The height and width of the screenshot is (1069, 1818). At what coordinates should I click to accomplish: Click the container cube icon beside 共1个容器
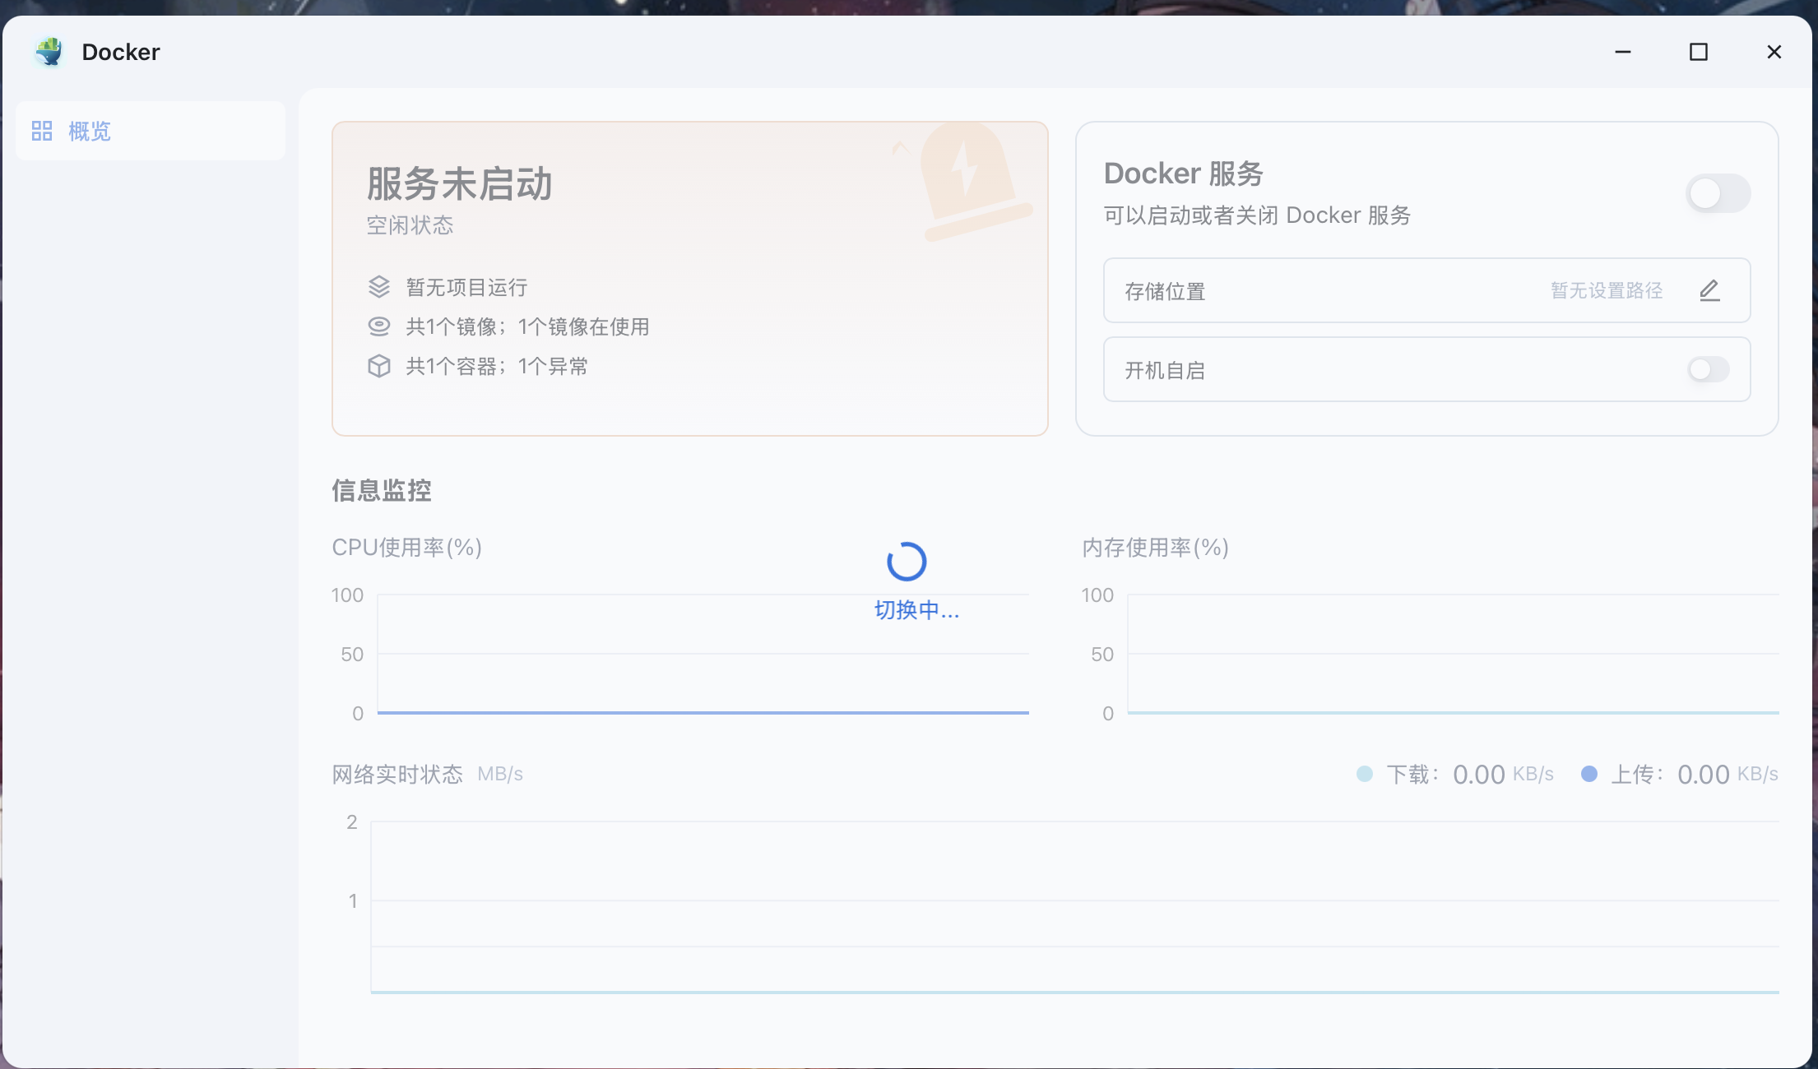378,366
